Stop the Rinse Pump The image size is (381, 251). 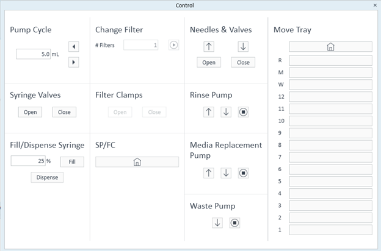pyautogui.click(x=243, y=112)
